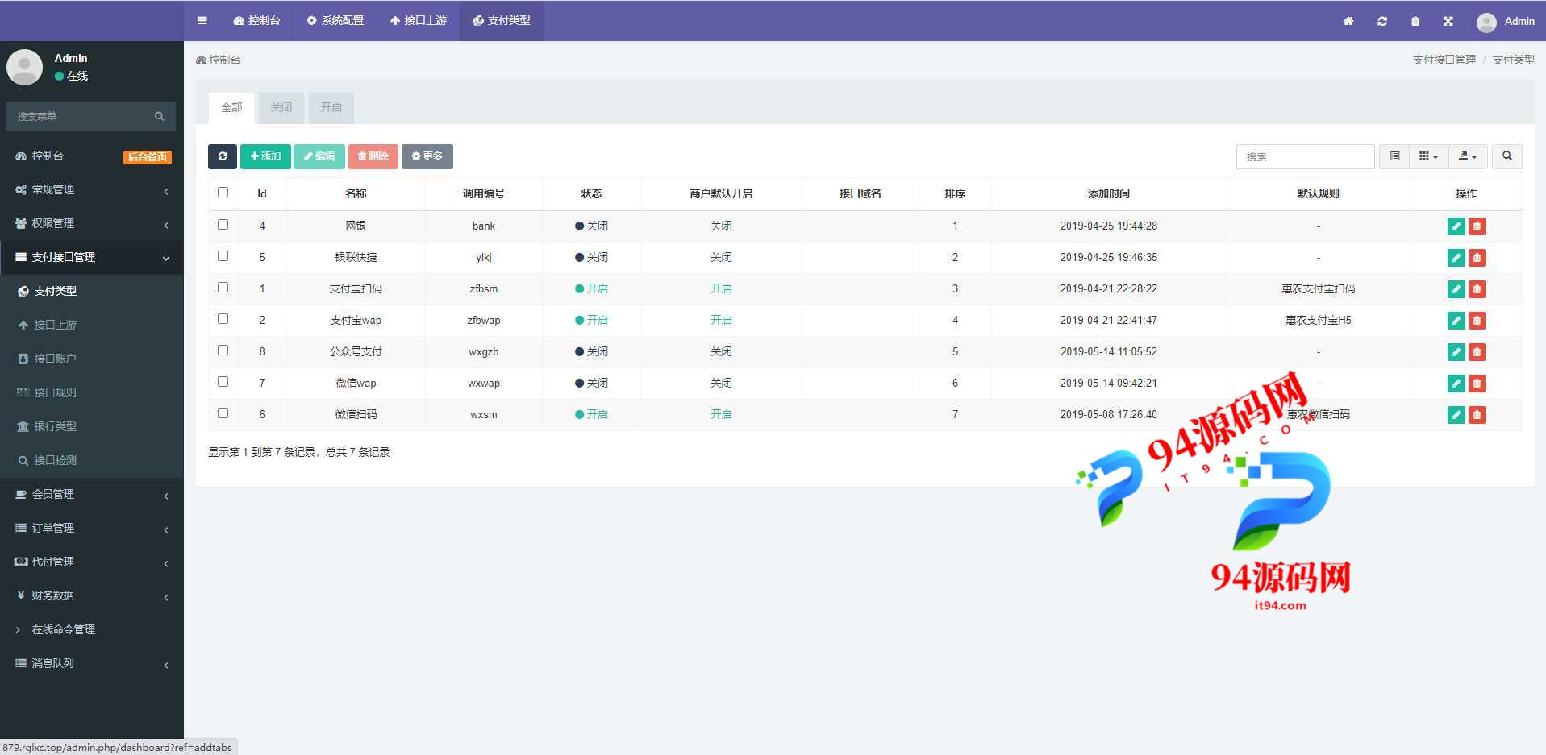The height and width of the screenshot is (755, 1546).
Task: Edit the 微信扫码 row
Action: click(1456, 415)
